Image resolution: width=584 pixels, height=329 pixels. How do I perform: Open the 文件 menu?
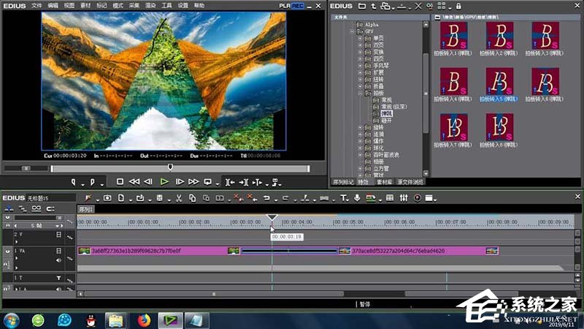click(x=36, y=6)
